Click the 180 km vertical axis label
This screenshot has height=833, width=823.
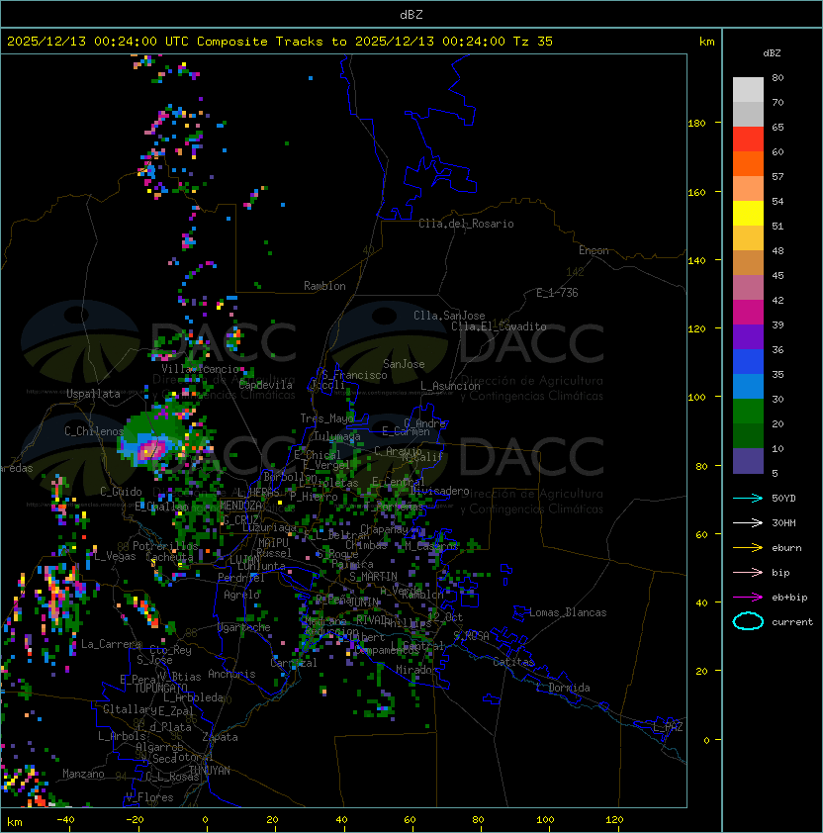click(x=696, y=124)
